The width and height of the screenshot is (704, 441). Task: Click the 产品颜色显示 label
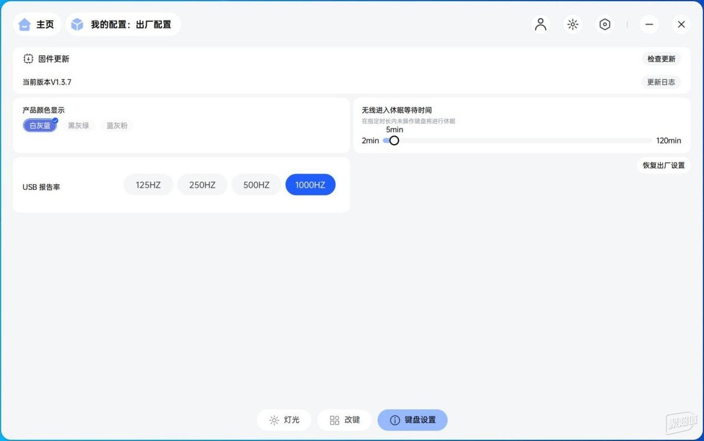(x=43, y=110)
